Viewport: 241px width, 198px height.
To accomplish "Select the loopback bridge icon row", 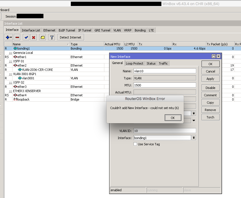I will (x=15, y=99).
